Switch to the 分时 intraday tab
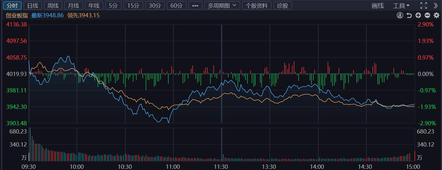Image resolution: width=442 pixels, height=170 pixels. [x=12, y=6]
